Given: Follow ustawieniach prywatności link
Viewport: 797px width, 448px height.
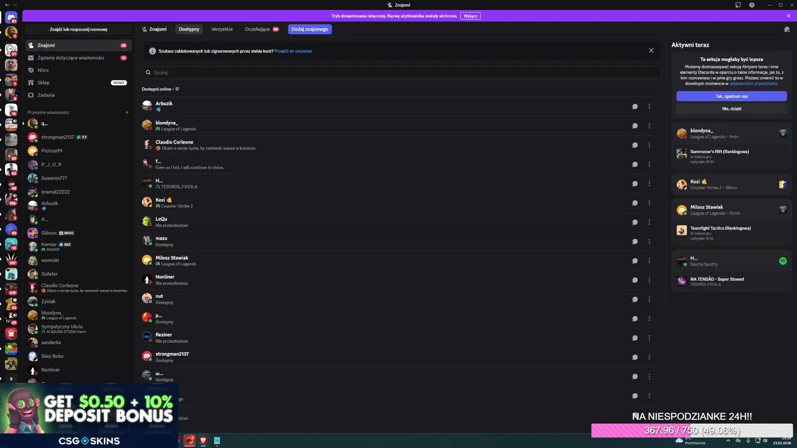Looking at the screenshot, I should point(753,83).
